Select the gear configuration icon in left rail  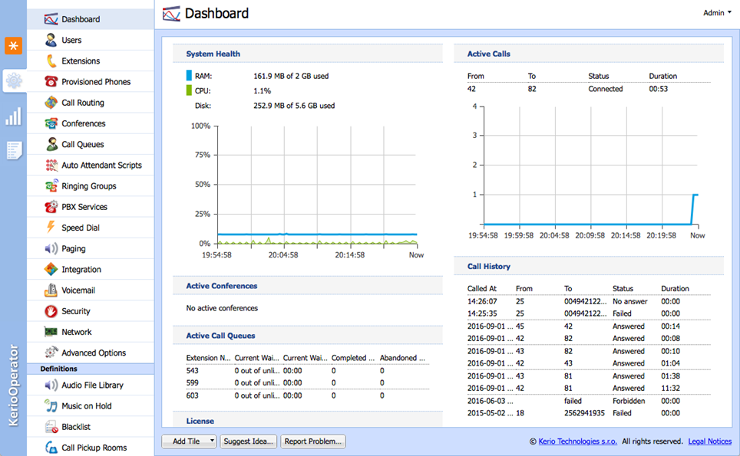point(14,80)
